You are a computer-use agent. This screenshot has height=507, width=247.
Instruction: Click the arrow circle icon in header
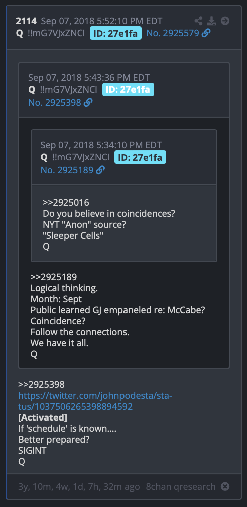pos(225,21)
